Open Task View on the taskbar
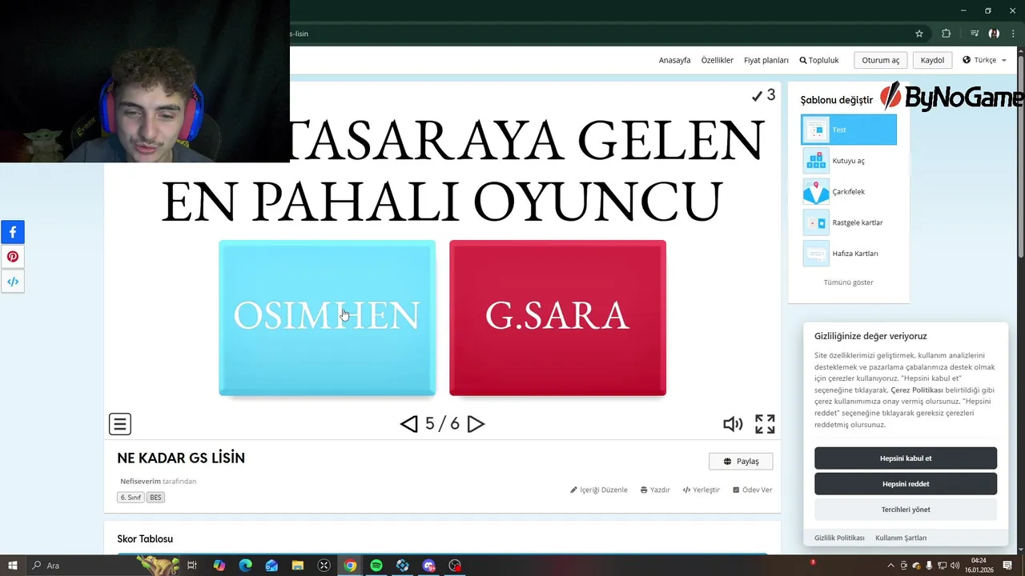 [192, 566]
